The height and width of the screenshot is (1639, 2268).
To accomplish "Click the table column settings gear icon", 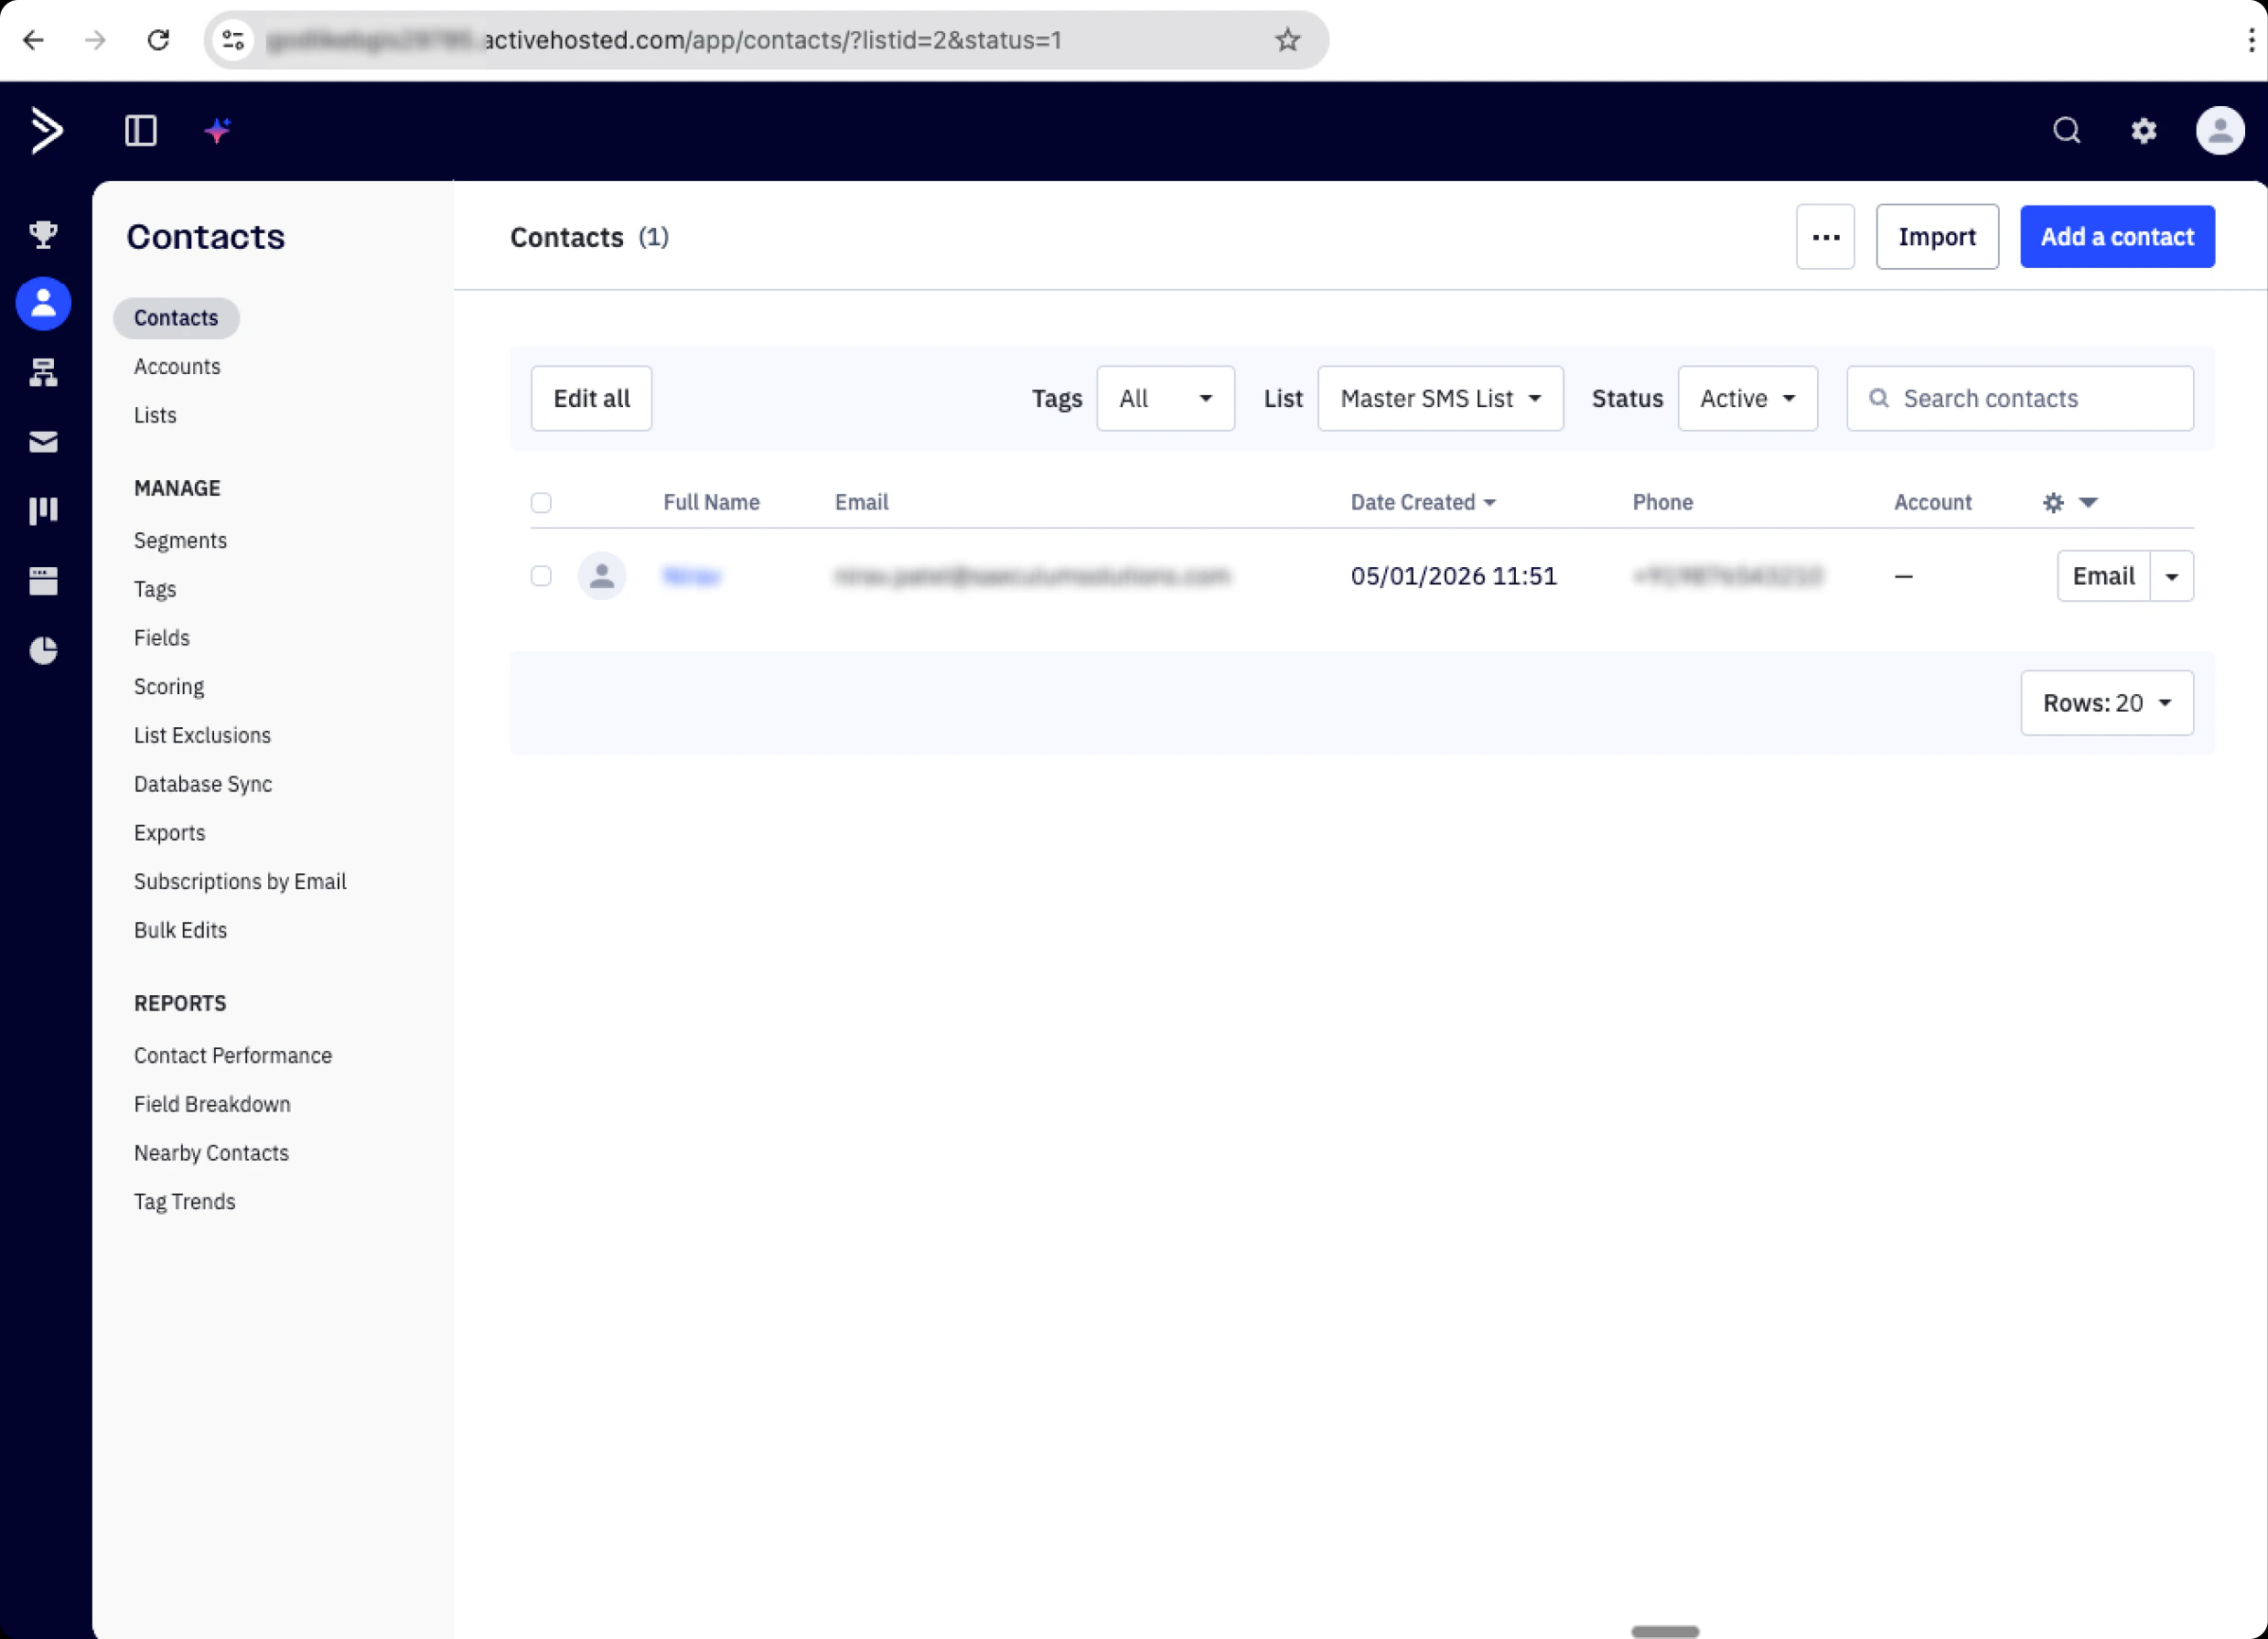I will (x=2052, y=502).
